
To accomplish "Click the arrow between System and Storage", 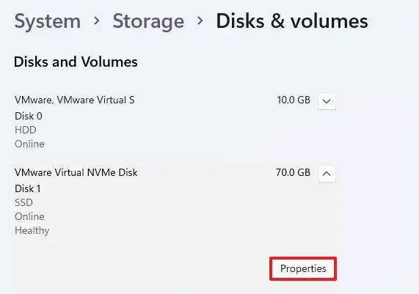I will (x=97, y=21).
